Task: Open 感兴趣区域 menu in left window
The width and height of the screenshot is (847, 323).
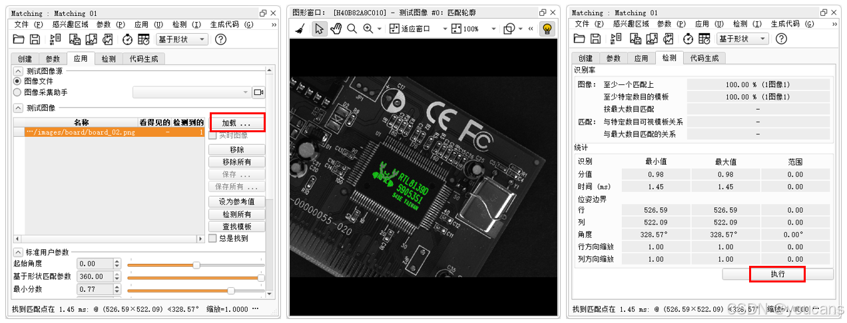Action: 71,24
